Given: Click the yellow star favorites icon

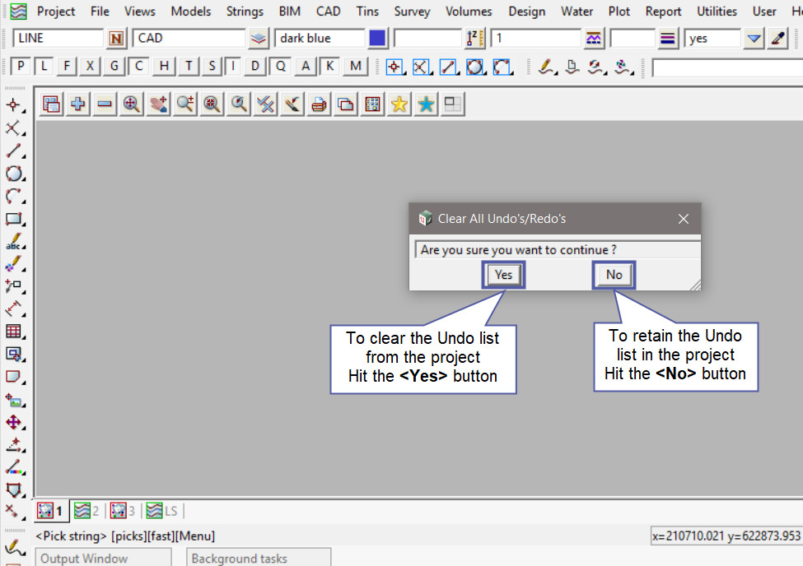Looking at the screenshot, I should [x=399, y=104].
